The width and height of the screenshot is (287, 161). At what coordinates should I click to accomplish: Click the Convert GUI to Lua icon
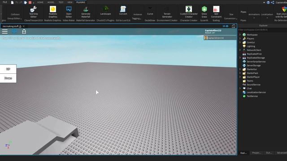tap(123, 11)
